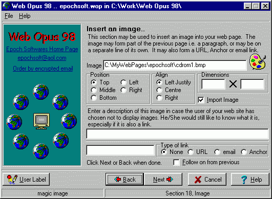Follow the Epoch Softwares Home Page link
This screenshot has width=272, height=199.
point(42,49)
